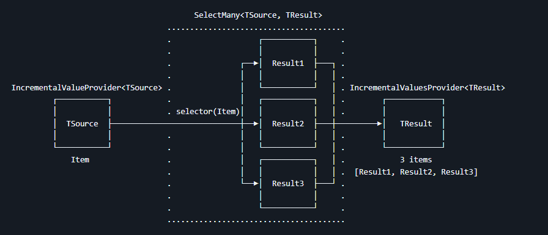Click the Item caption under TSource
Viewport: 548px width, 235px height.
point(80,160)
